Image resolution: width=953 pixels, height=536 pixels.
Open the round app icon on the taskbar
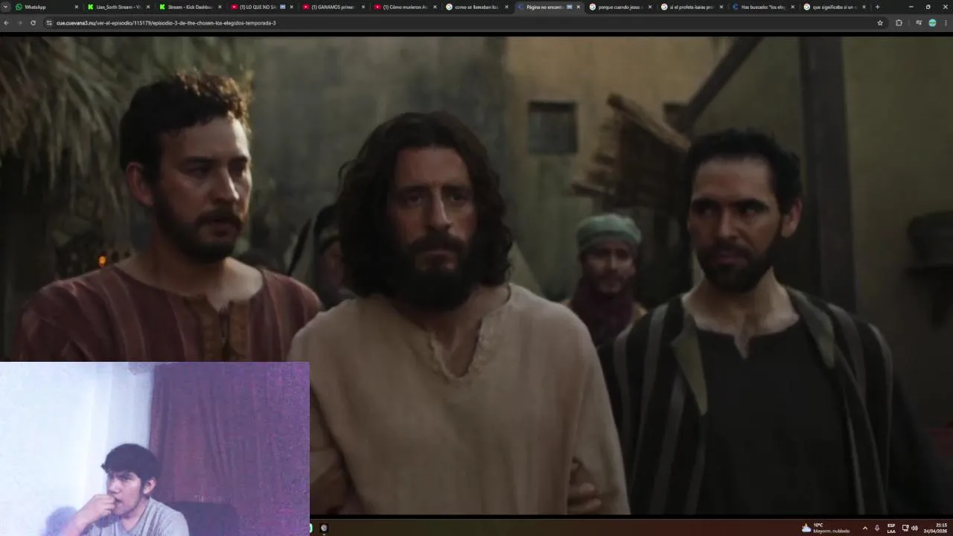pos(324,528)
